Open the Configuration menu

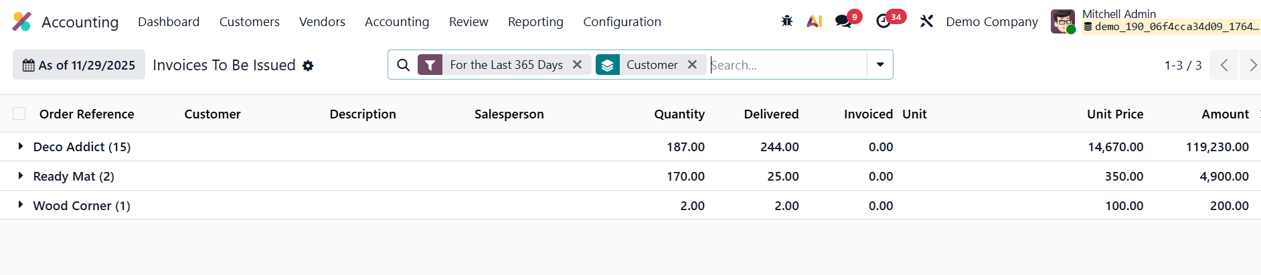pyautogui.click(x=622, y=21)
